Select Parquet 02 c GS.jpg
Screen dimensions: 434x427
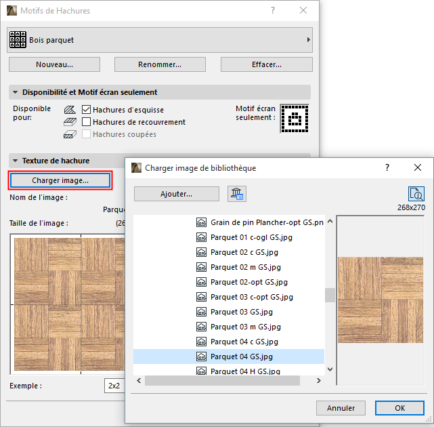coord(244,252)
